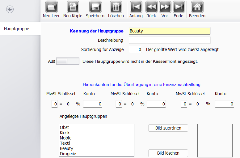Focus the Beschreibung text field
The image size is (240, 158).
(169, 40)
